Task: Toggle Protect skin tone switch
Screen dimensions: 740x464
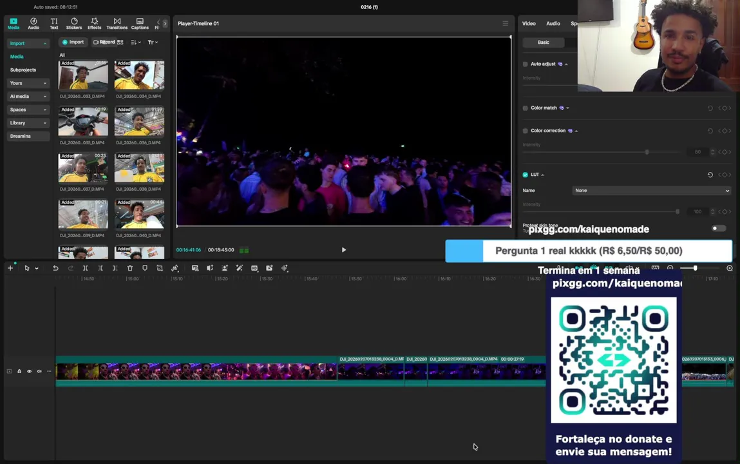Action: 719,229
